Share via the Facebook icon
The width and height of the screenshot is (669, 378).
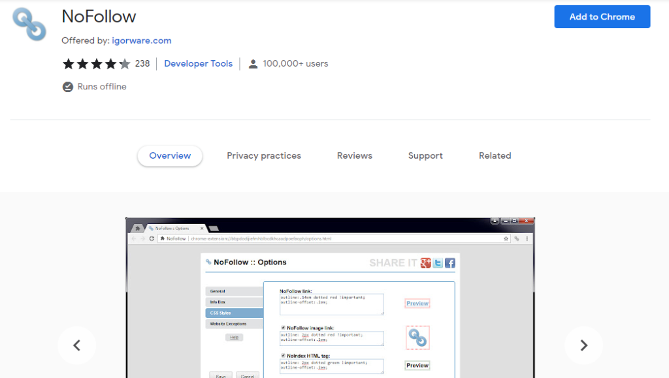click(x=449, y=263)
